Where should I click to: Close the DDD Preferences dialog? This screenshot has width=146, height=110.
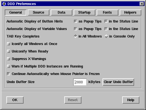pyautogui.click(x=142, y=4)
